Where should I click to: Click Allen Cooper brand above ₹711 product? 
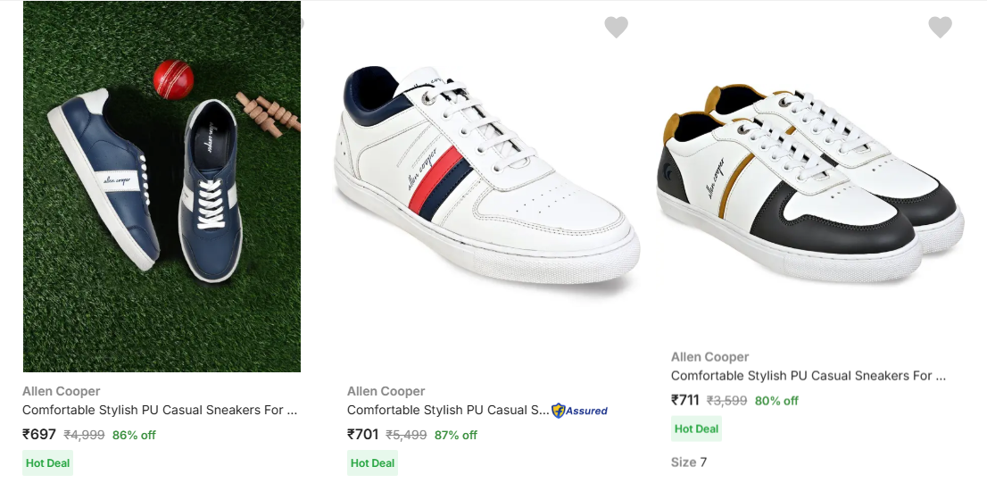tap(709, 357)
